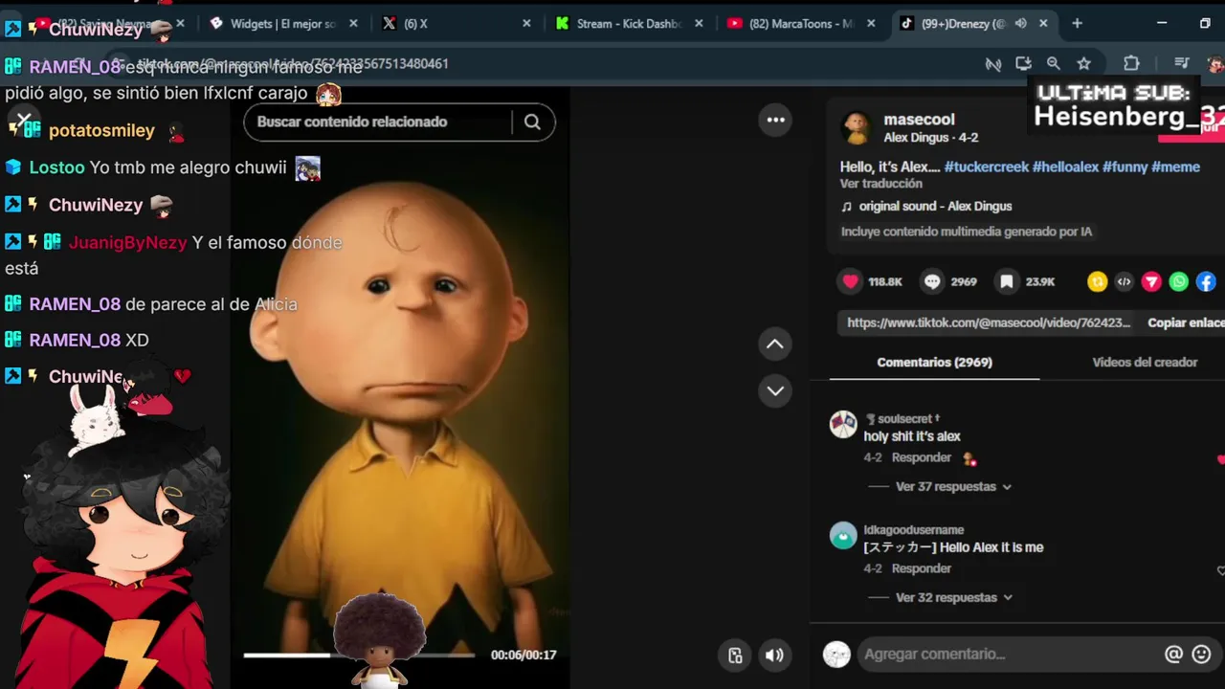Click Copiar enlace button
The height and width of the screenshot is (689, 1225).
pyautogui.click(x=1186, y=322)
